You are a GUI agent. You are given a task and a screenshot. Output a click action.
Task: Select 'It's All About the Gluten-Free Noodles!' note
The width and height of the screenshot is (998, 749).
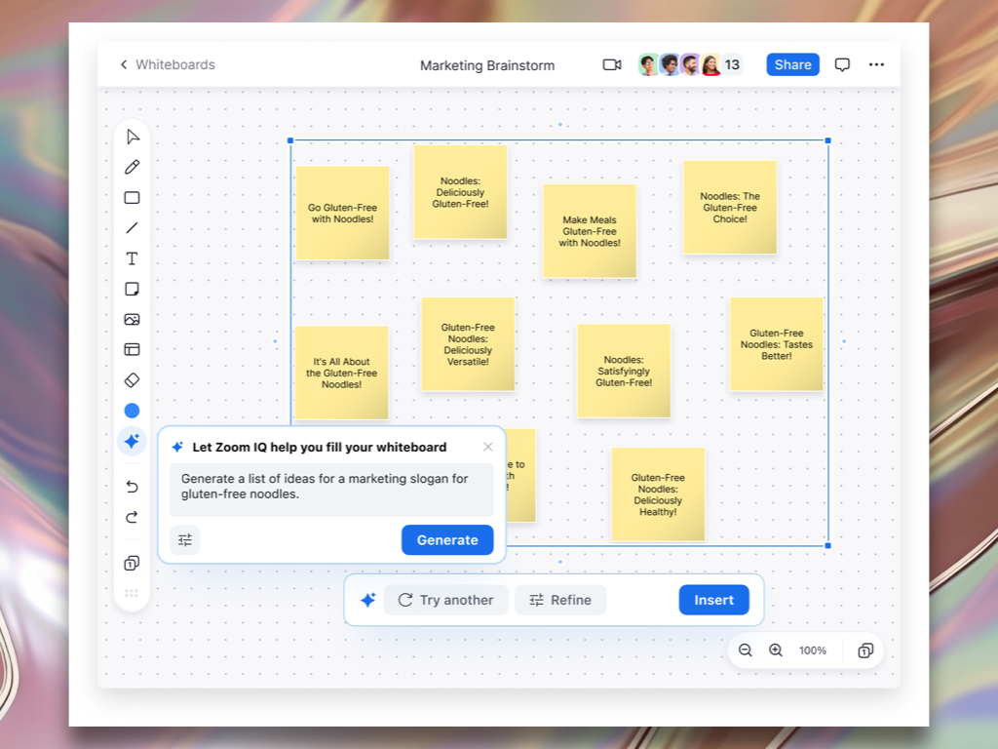(x=341, y=373)
